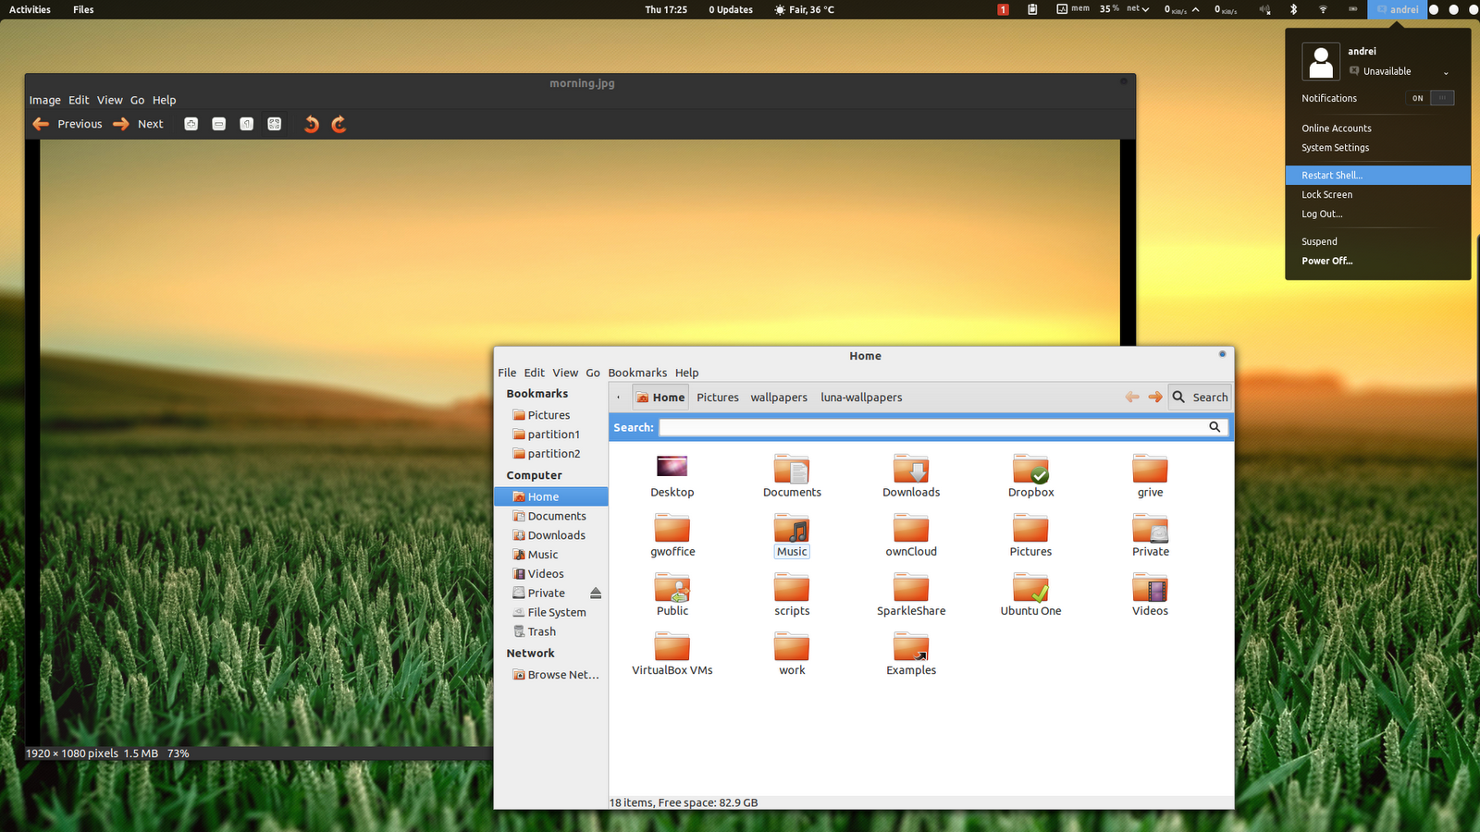Select Restart Shell... in user menu
1480x832 pixels.
1378,175
